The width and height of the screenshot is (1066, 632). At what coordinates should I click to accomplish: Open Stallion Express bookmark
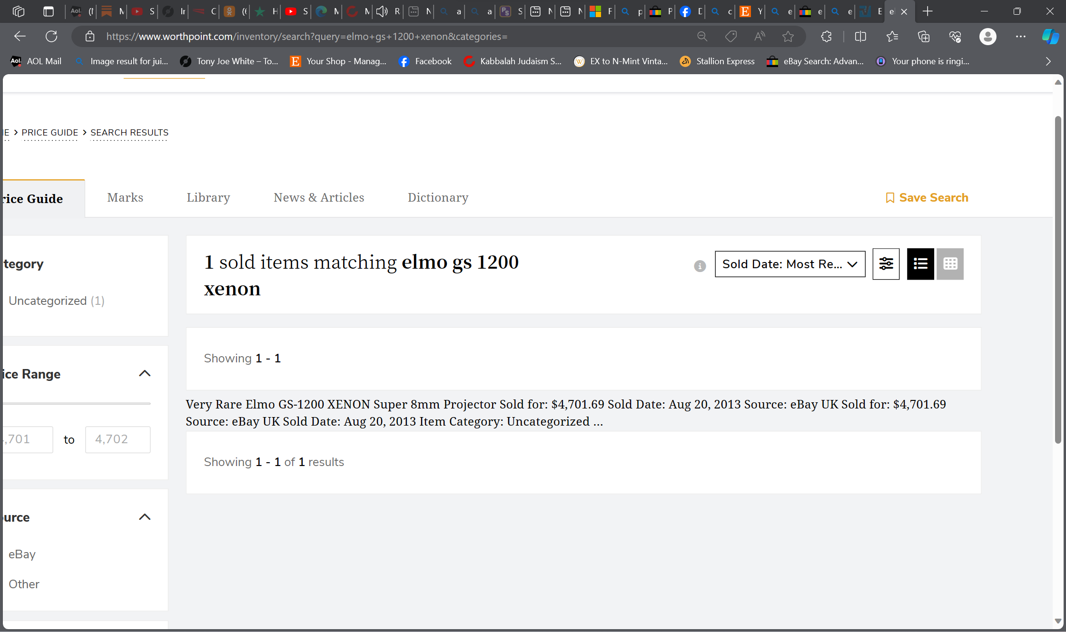point(717,61)
